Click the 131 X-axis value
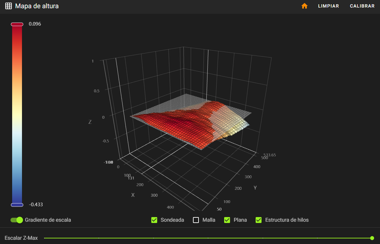The image size is (380, 244). pos(131,178)
